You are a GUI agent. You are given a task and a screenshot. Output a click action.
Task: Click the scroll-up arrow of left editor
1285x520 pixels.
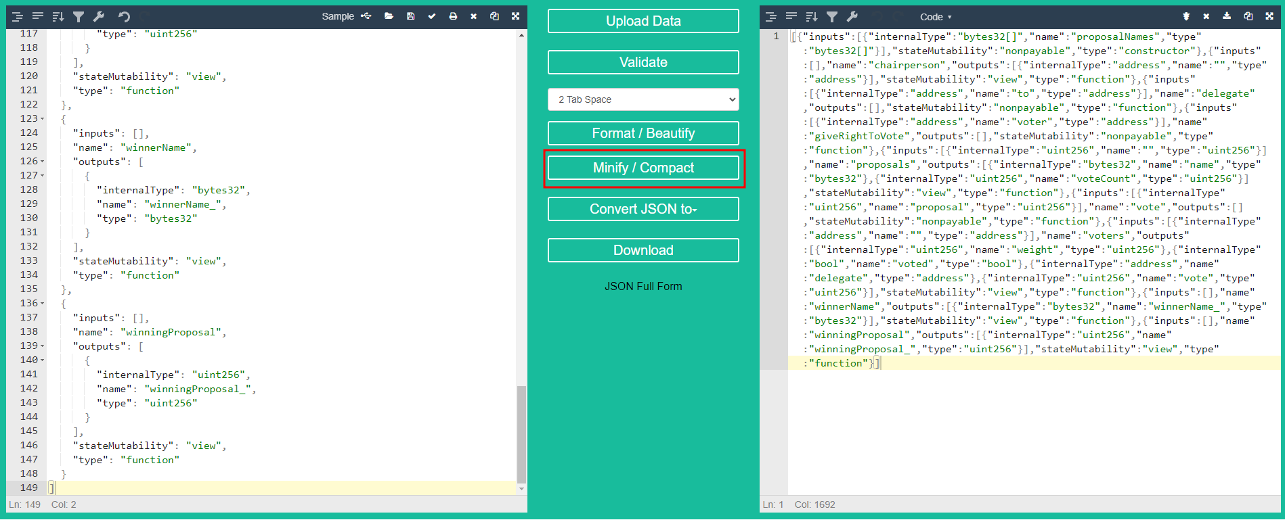click(521, 34)
